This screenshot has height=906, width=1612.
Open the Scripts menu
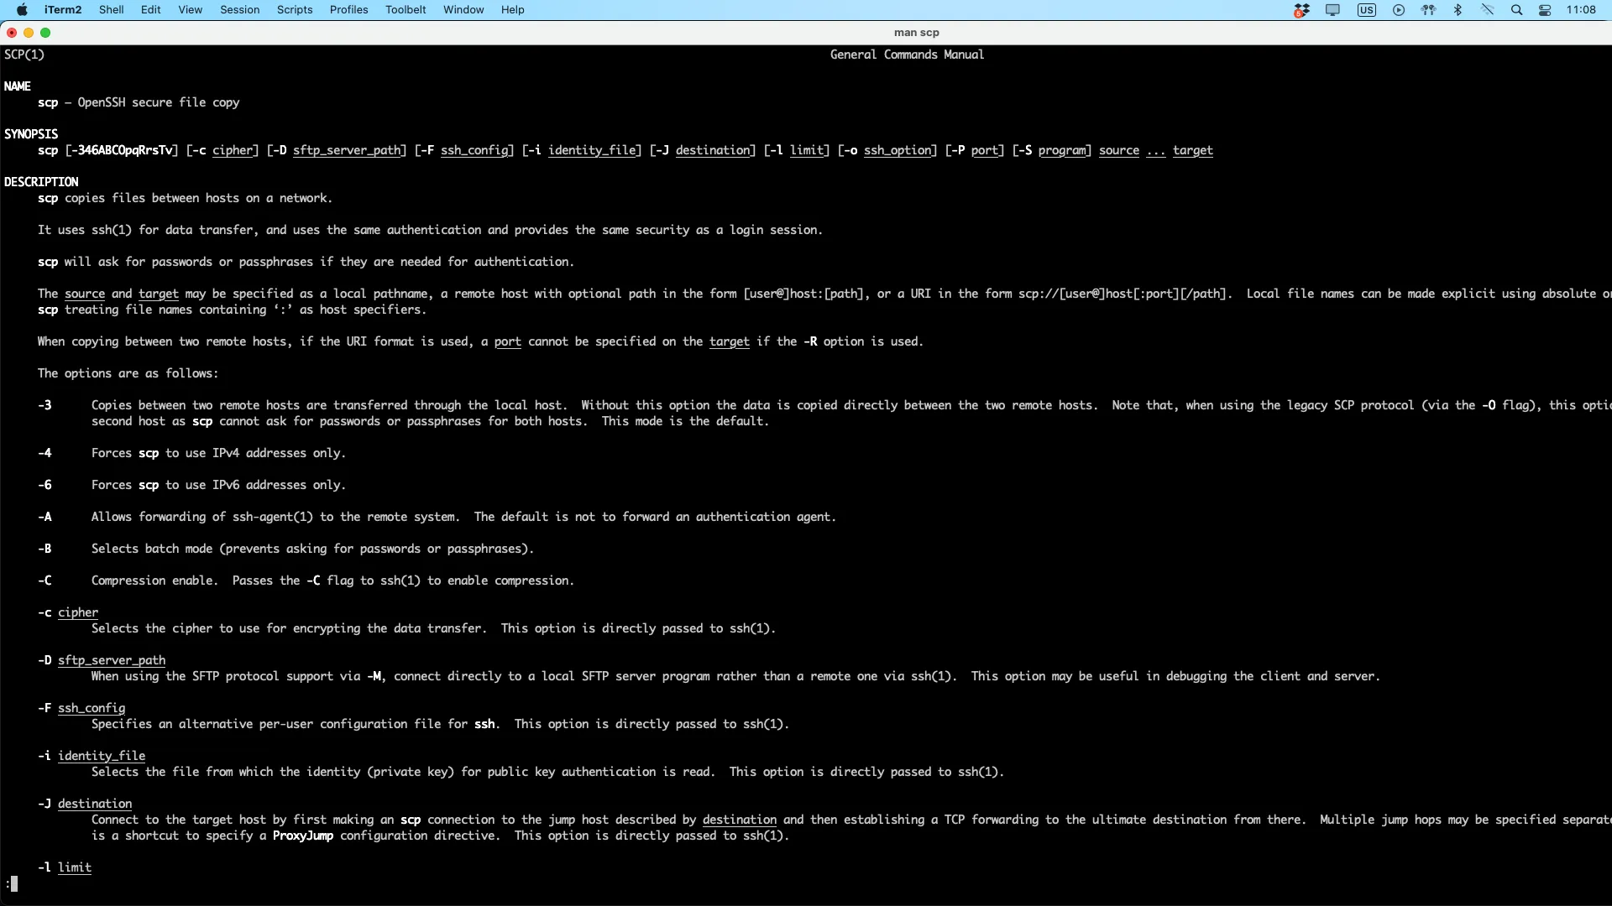point(295,10)
